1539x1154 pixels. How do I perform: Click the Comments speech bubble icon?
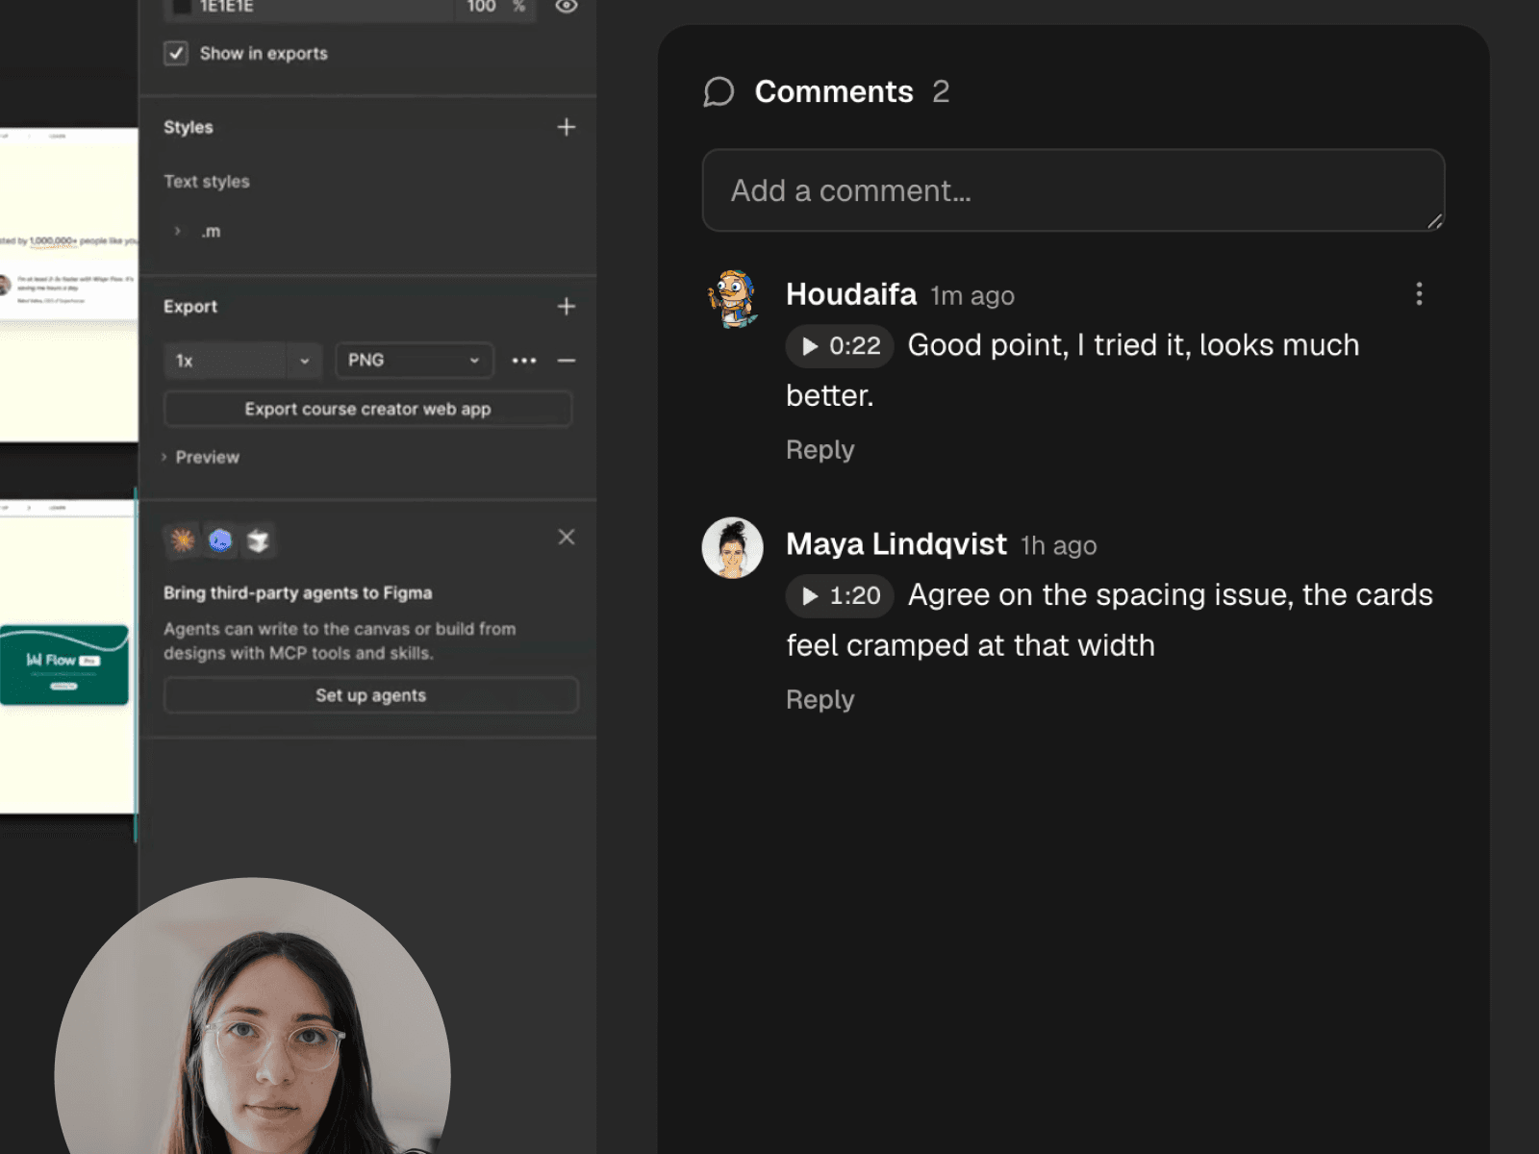(719, 91)
